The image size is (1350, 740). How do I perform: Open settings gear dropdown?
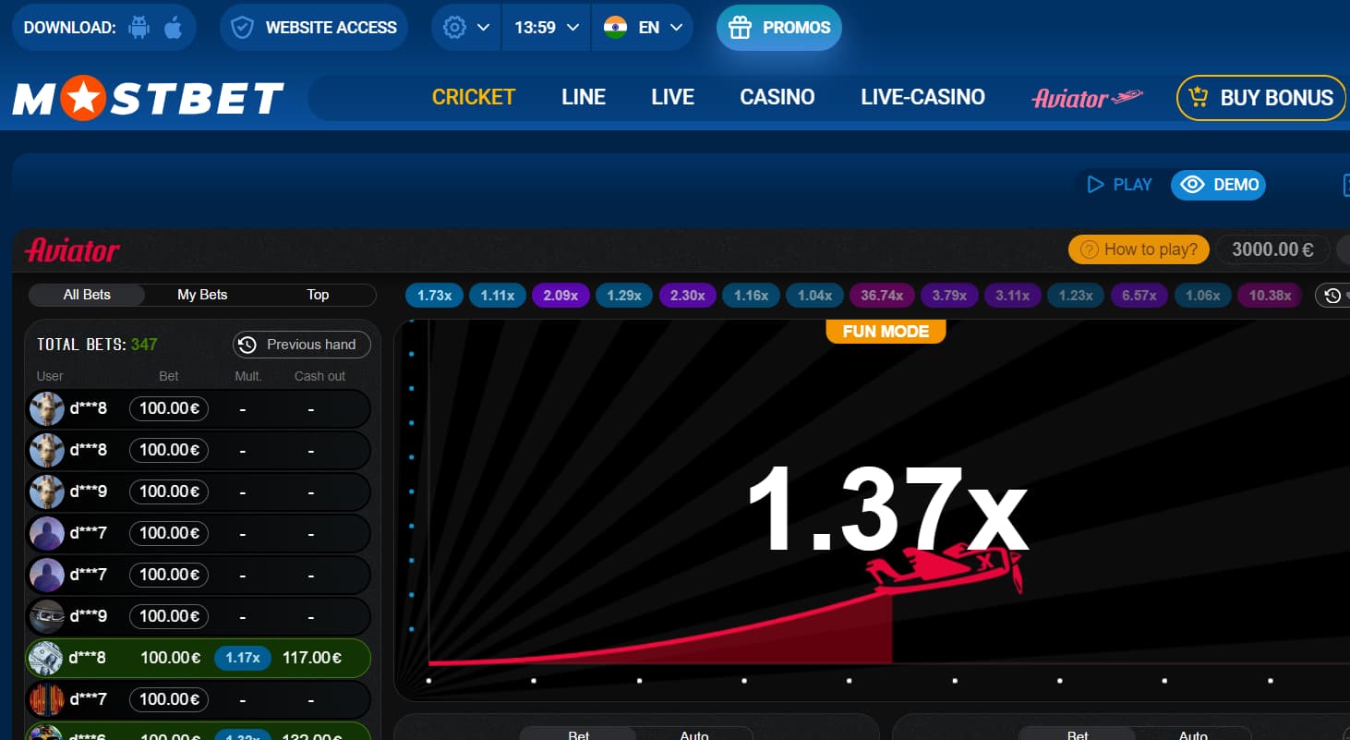pos(466,28)
